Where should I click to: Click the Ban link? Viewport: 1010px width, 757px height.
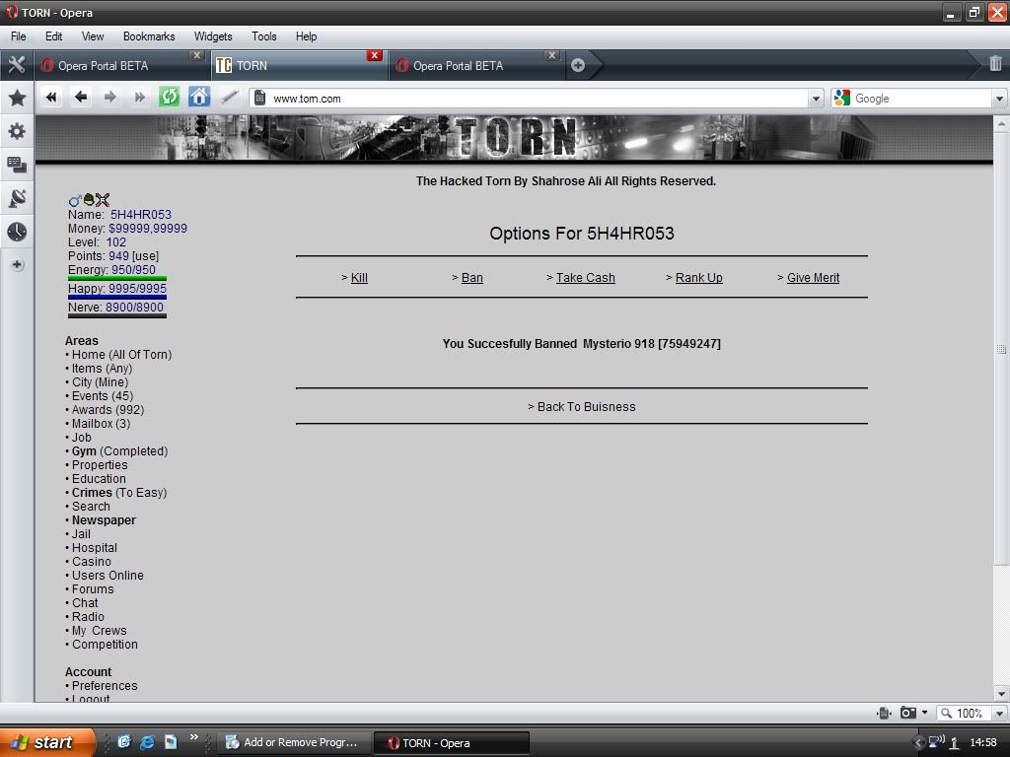pos(471,277)
